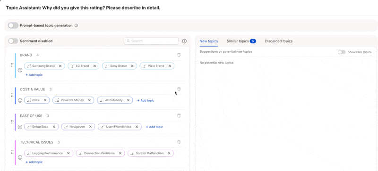Open the Discarded topics tab
Viewport: 378px width, 171px height.
[x=279, y=41]
